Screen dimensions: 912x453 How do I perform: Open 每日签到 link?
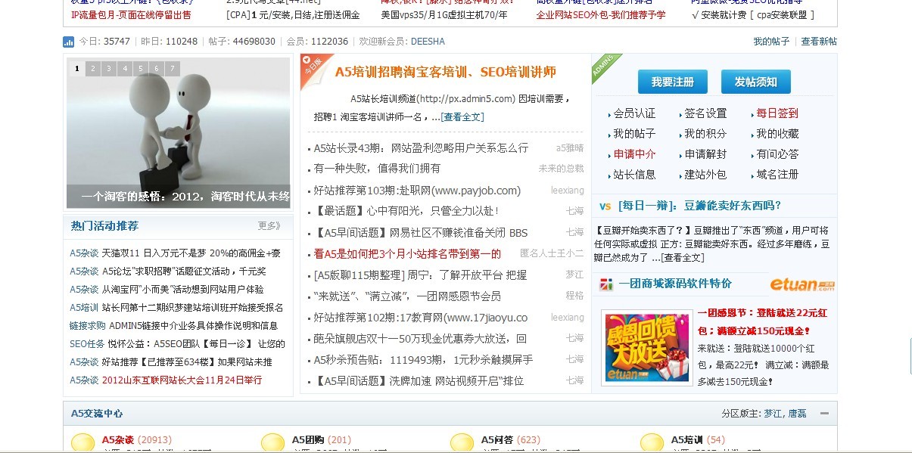tap(777, 113)
